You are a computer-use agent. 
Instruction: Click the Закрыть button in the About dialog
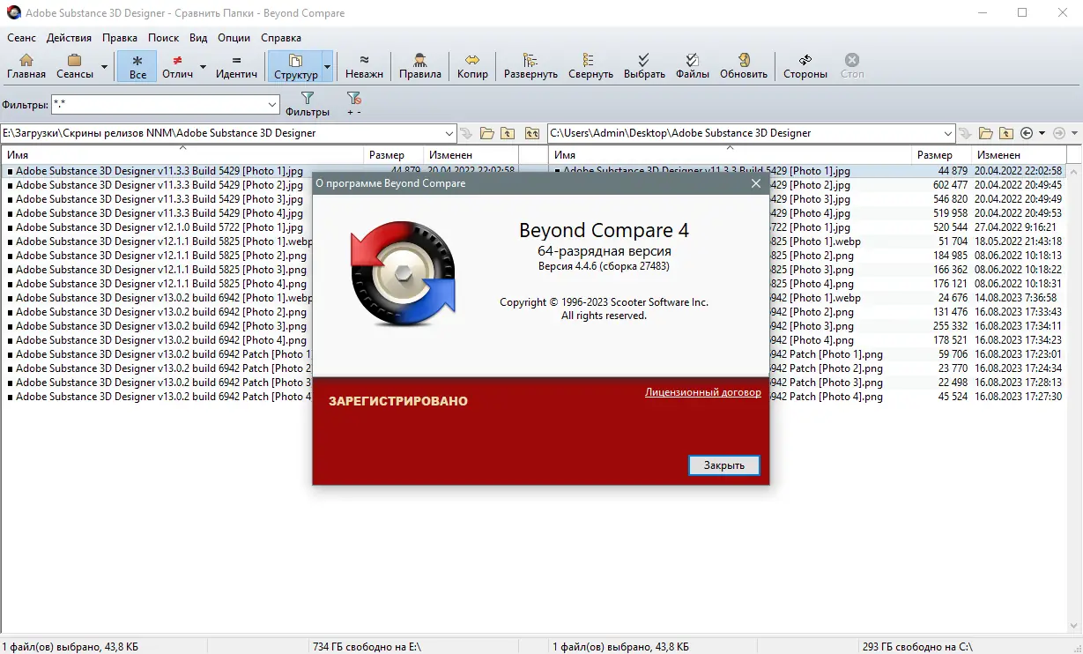(x=723, y=464)
